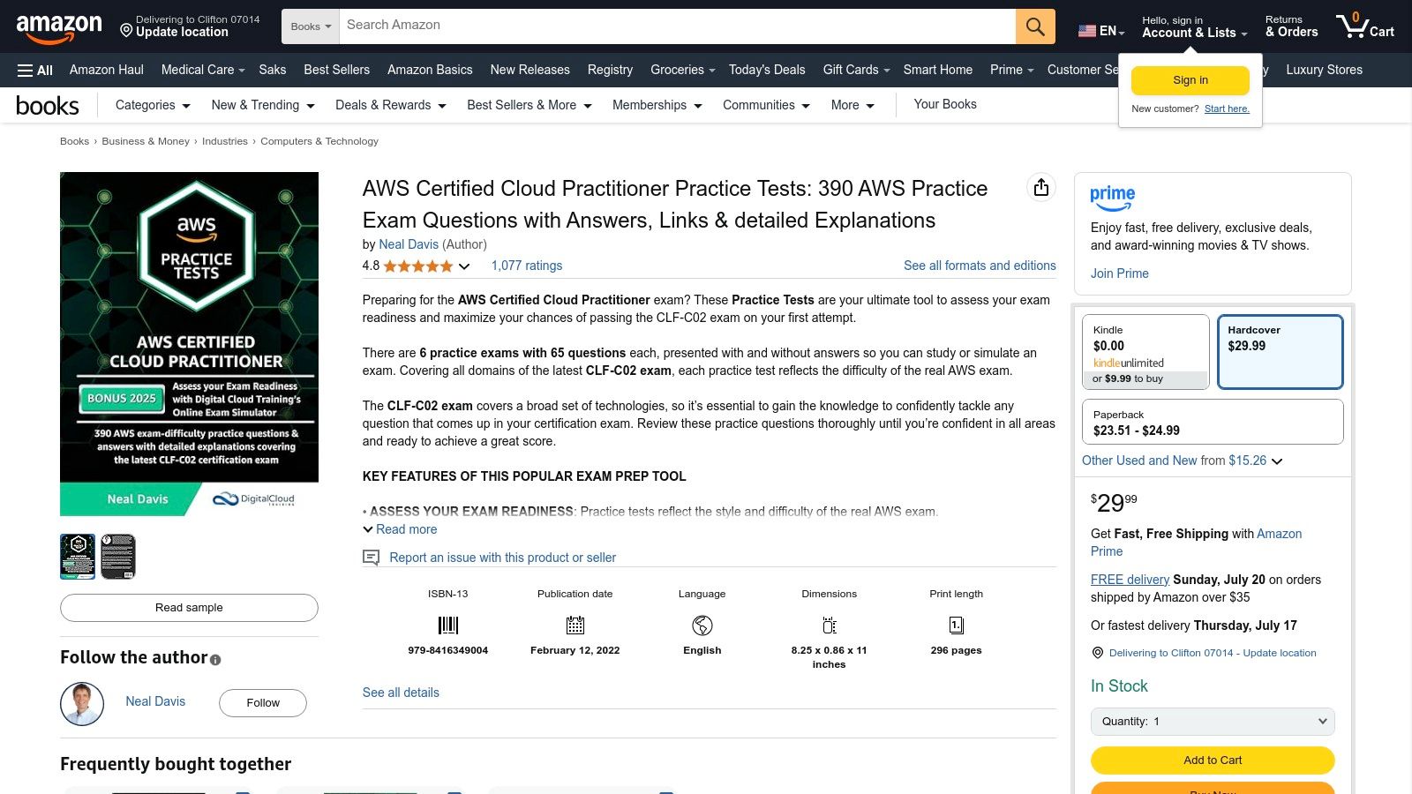Screen dimensions: 1412x794
Task: Click the location pin to update delivery address
Action: (x=125, y=34)
